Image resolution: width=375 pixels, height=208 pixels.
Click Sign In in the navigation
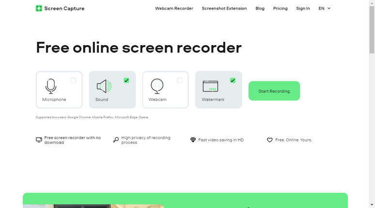click(x=303, y=8)
